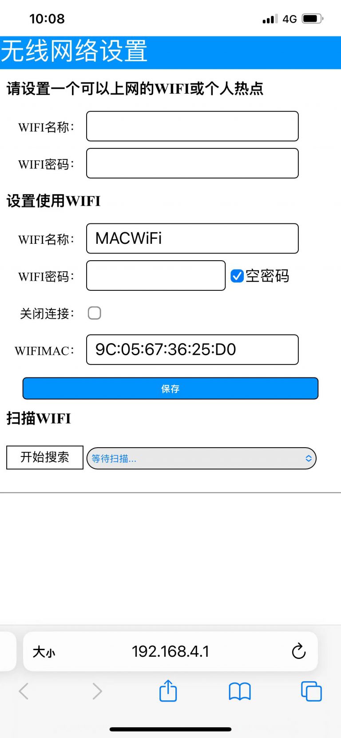The height and width of the screenshot is (738, 341).
Task: Click the 保存 button
Action: (x=170, y=389)
